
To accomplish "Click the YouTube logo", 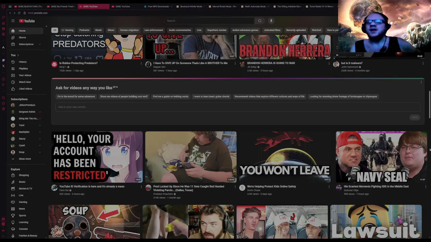I will pyautogui.click(x=27, y=21).
